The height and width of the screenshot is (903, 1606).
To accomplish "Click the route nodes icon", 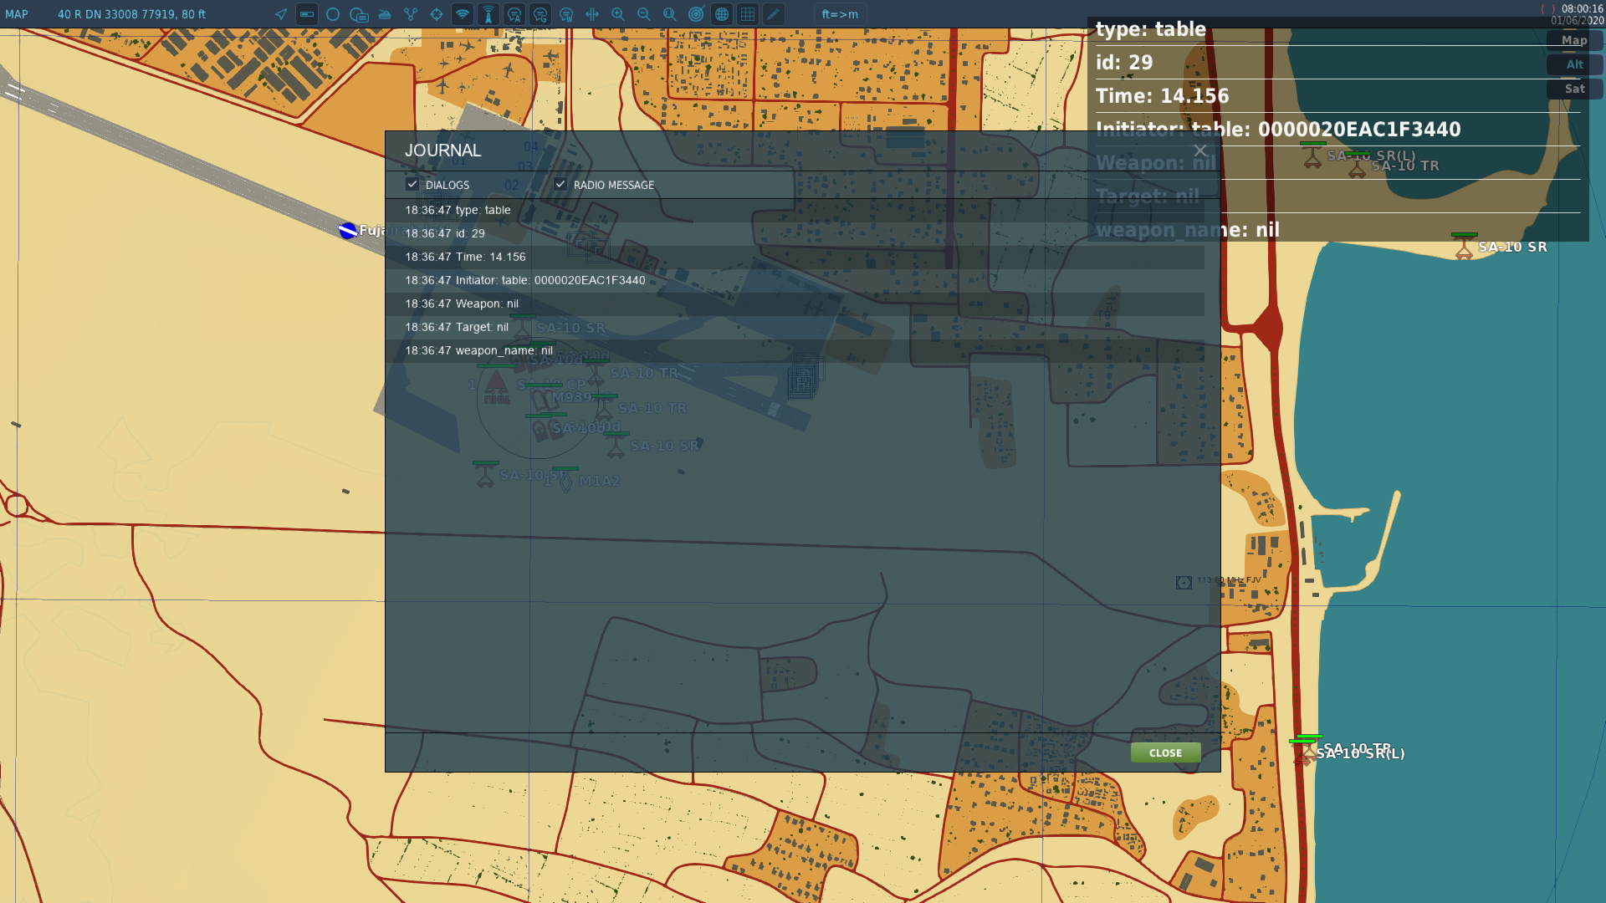I will pyautogui.click(x=411, y=14).
